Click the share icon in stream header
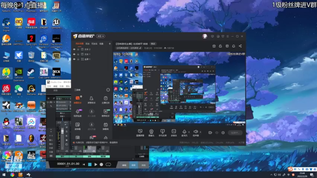Screen dimensions: 317x178 coord(240,46)
